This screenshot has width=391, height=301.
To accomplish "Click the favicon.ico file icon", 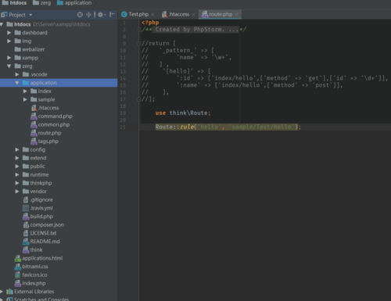I will (17, 275).
